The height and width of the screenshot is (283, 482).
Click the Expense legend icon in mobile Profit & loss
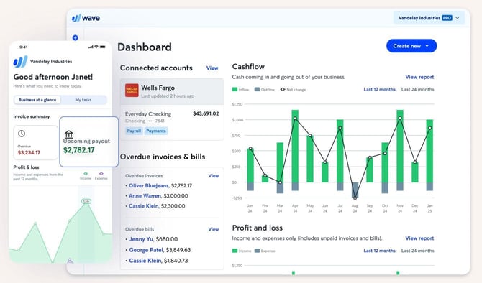(101, 174)
